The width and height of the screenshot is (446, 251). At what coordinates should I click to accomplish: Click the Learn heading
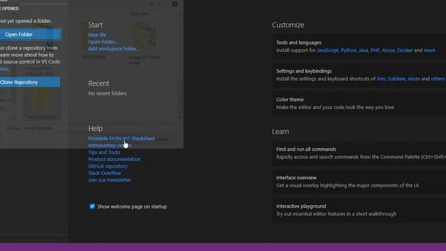point(280,132)
